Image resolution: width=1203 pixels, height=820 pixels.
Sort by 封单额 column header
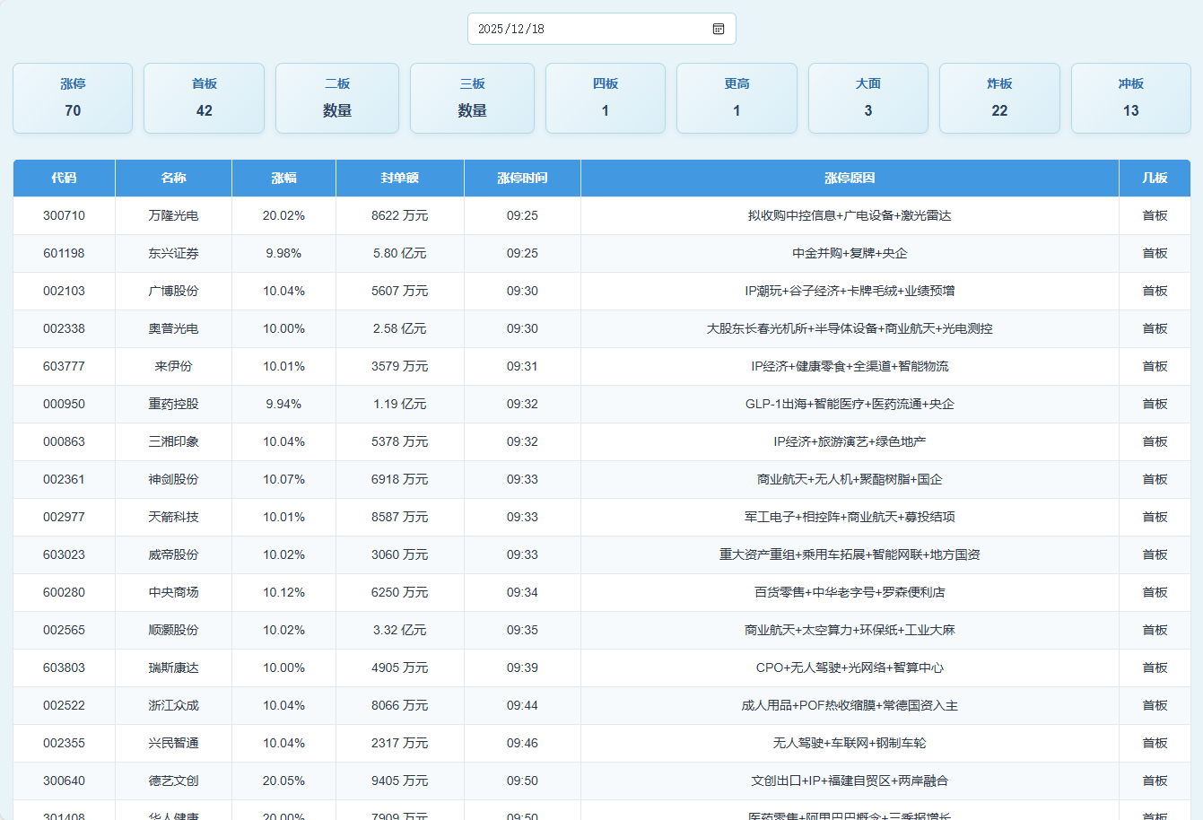399,178
